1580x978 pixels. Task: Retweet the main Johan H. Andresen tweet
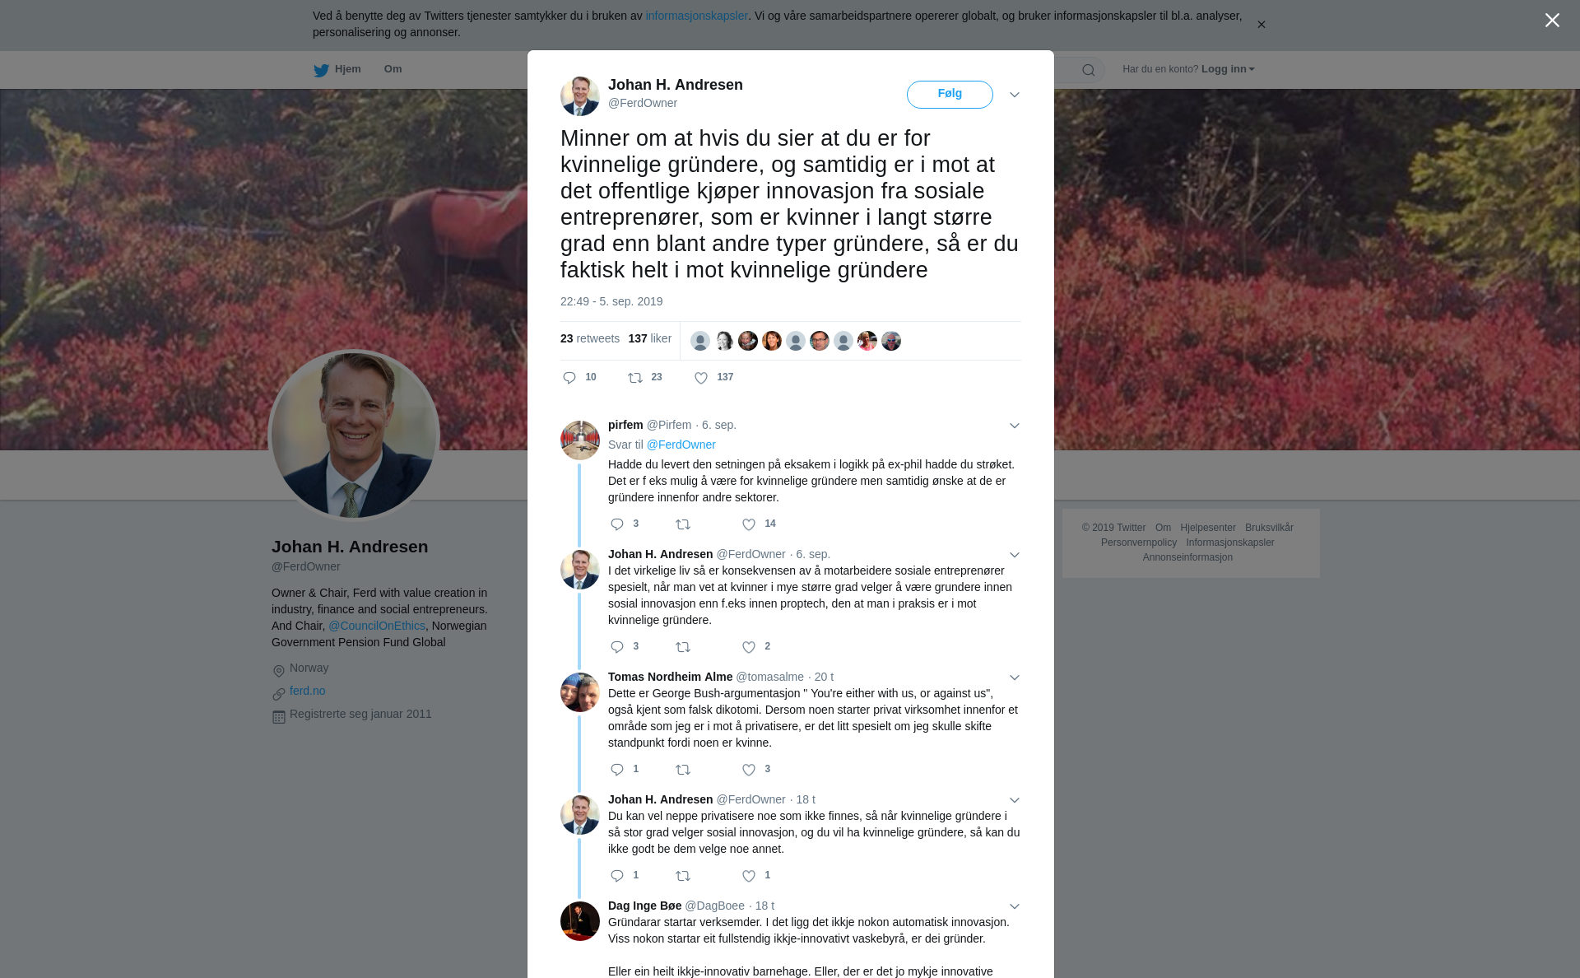pos(635,378)
